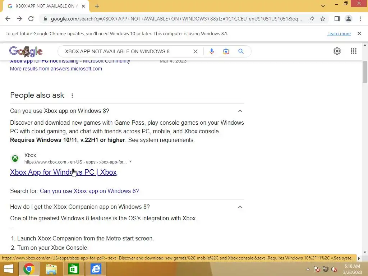Open Google quick settings gear

337,51
